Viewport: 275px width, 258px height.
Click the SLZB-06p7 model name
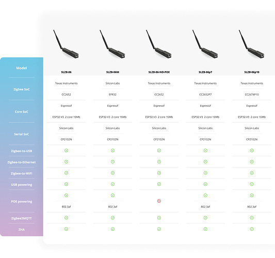point(205,72)
